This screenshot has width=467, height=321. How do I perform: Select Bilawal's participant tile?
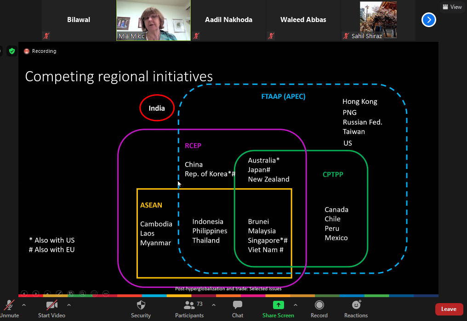point(78,20)
